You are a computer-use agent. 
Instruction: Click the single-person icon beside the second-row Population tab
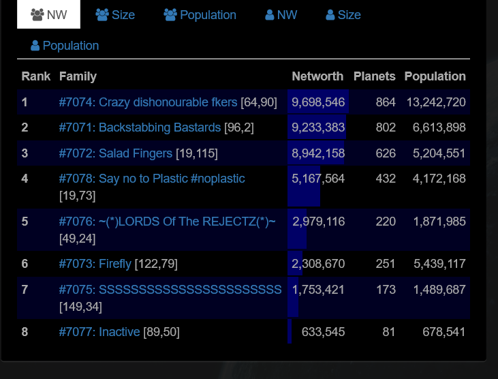pyautogui.click(x=35, y=46)
